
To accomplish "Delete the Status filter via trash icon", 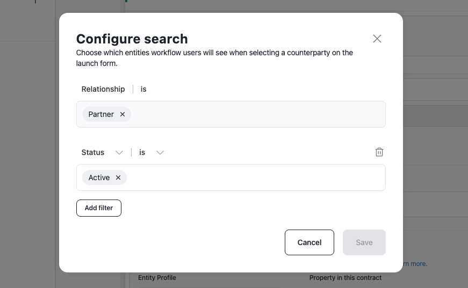I will coord(379,152).
